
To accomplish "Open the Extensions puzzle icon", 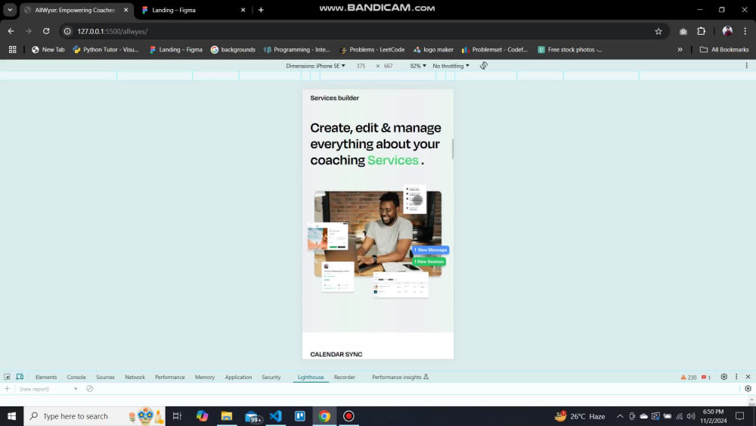I will pyautogui.click(x=701, y=31).
